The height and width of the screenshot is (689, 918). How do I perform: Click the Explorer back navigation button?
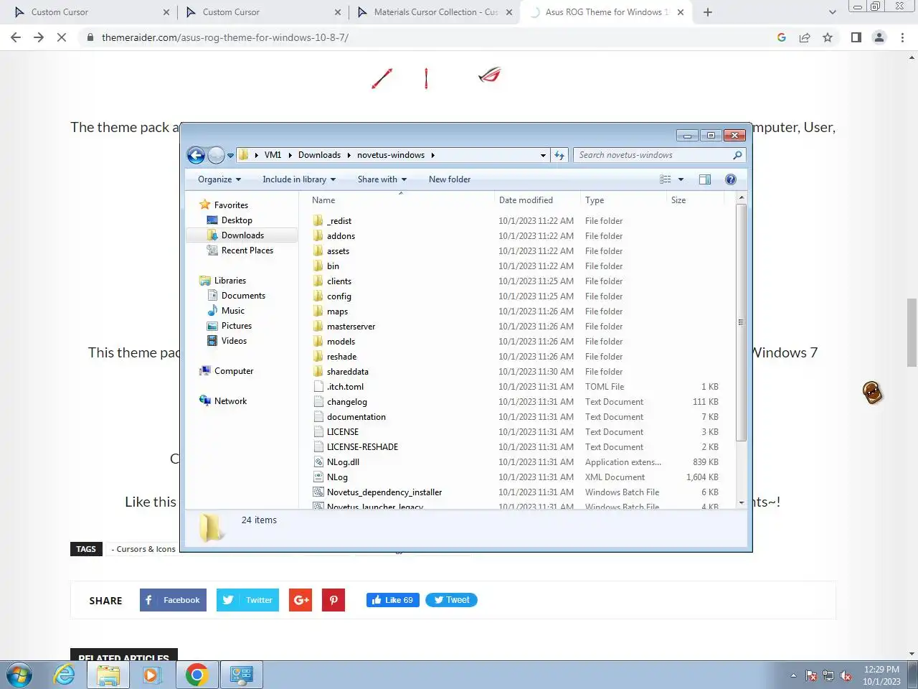(x=196, y=155)
